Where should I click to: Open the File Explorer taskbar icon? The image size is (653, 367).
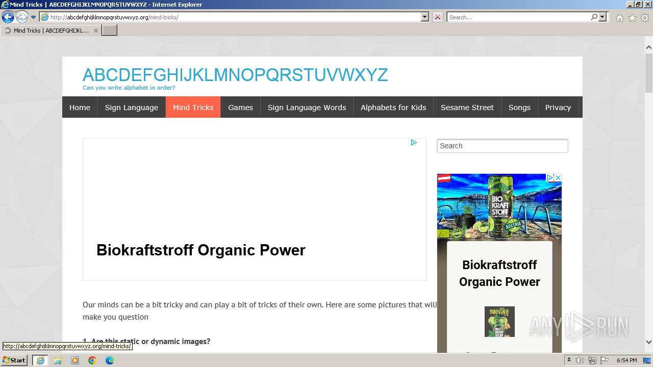tap(58, 360)
